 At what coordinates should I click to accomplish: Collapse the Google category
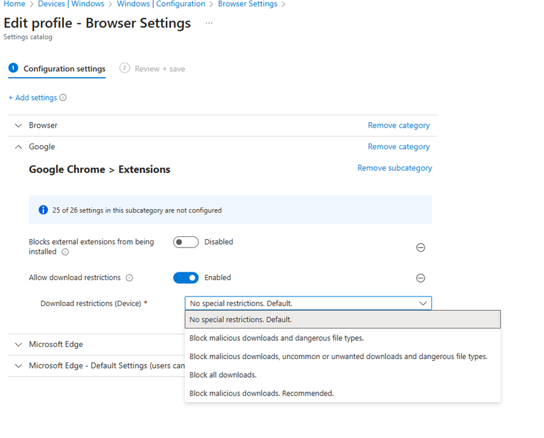[x=18, y=147]
